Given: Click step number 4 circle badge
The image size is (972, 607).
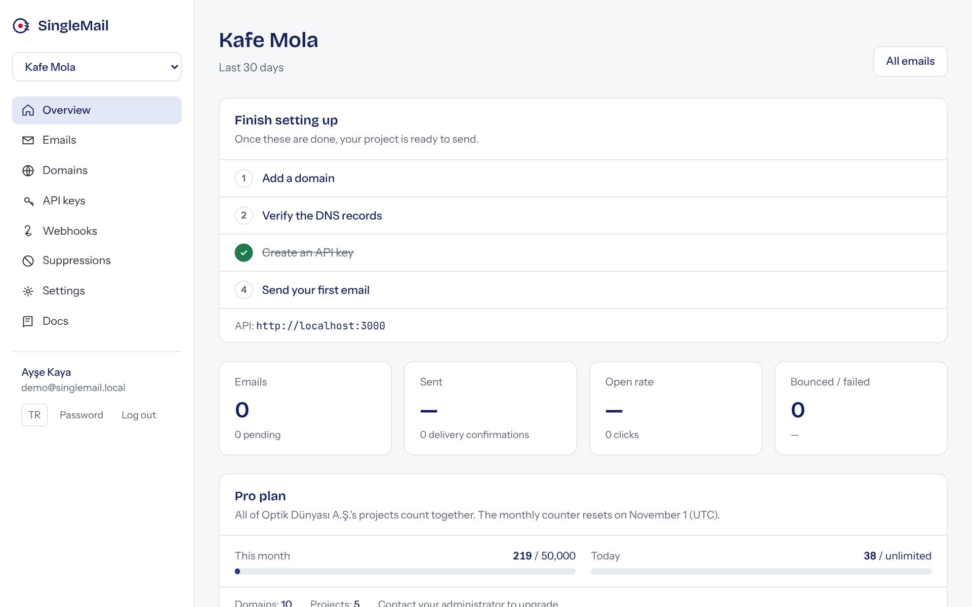Looking at the screenshot, I should (244, 290).
